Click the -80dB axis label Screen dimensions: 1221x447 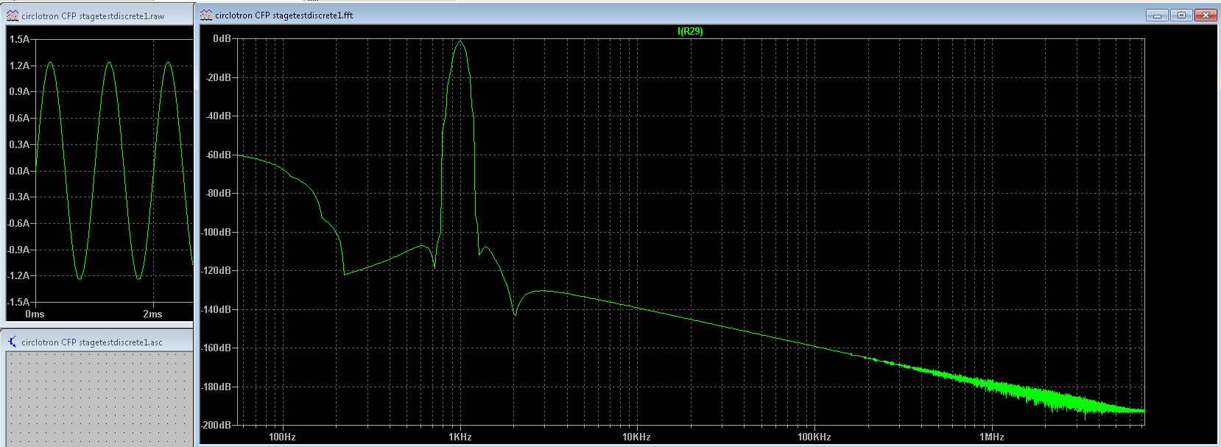coord(219,193)
